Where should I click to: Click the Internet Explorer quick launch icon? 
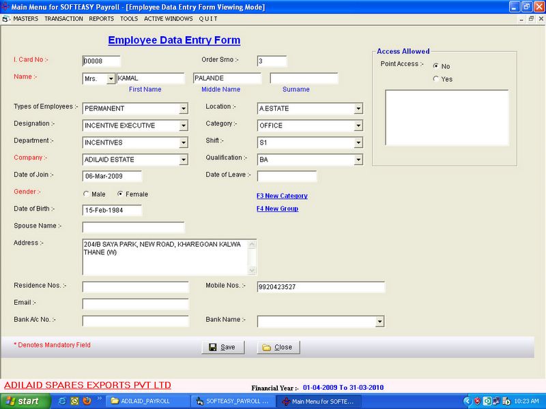click(62, 401)
